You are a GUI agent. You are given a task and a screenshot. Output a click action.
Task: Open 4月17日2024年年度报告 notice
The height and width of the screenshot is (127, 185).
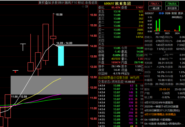coord(159,102)
